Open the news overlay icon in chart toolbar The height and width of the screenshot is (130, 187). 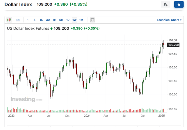(92, 20)
